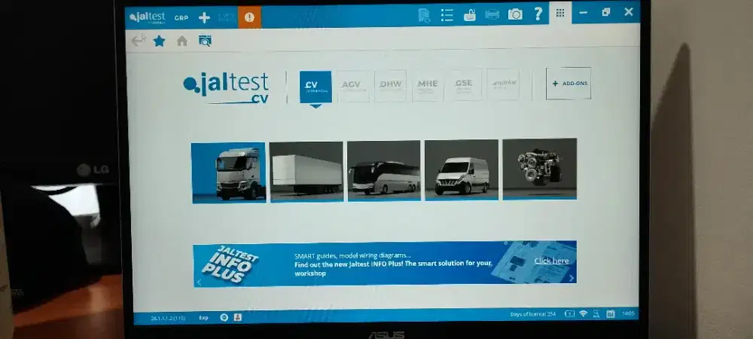Click the Jaltest INFO Plus banner logo
The height and width of the screenshot is (339, 753).
coord(231,264)
